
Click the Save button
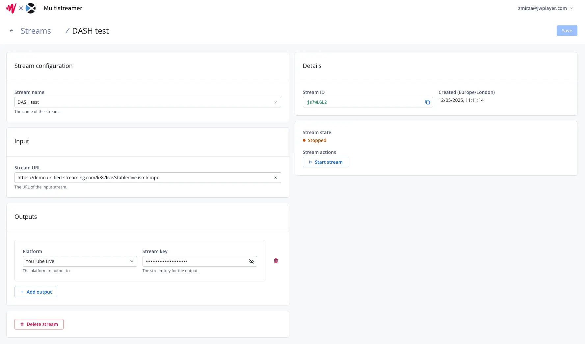(567, 30)
